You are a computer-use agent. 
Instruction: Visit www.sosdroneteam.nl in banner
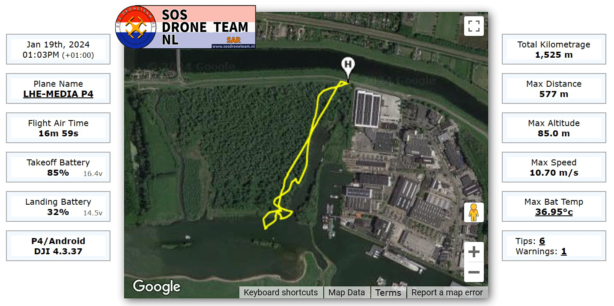(233, 46)
